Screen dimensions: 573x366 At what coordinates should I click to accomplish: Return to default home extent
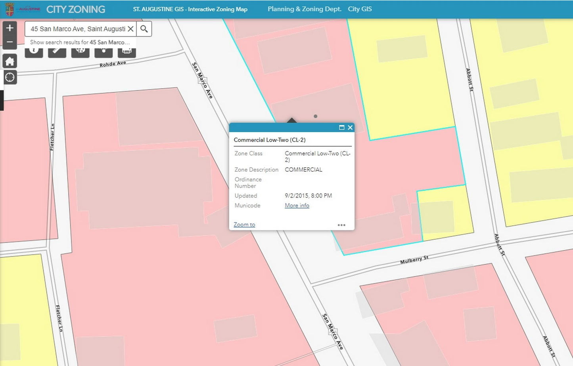(10, 61)
